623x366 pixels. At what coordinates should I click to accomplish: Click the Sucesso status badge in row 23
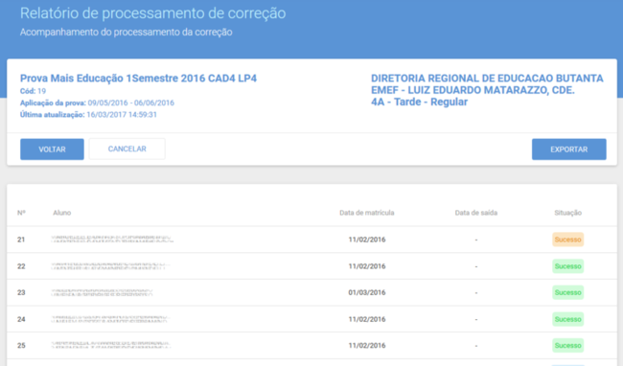tap(567, 292)
